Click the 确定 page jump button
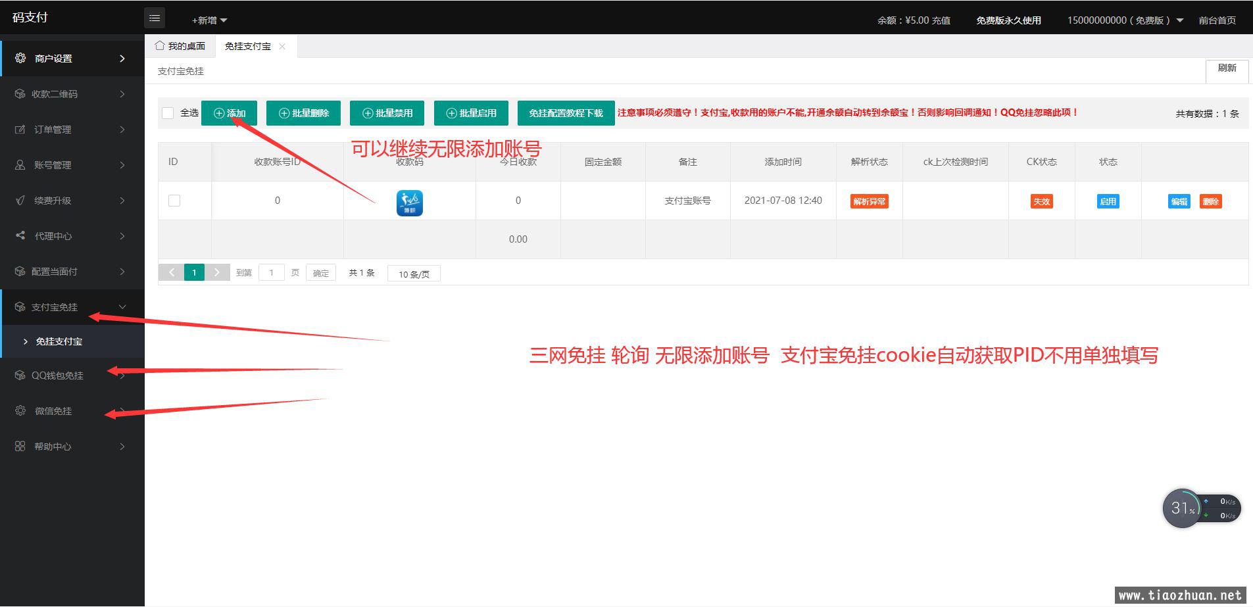1253x607 pixels. coord(321,272)
